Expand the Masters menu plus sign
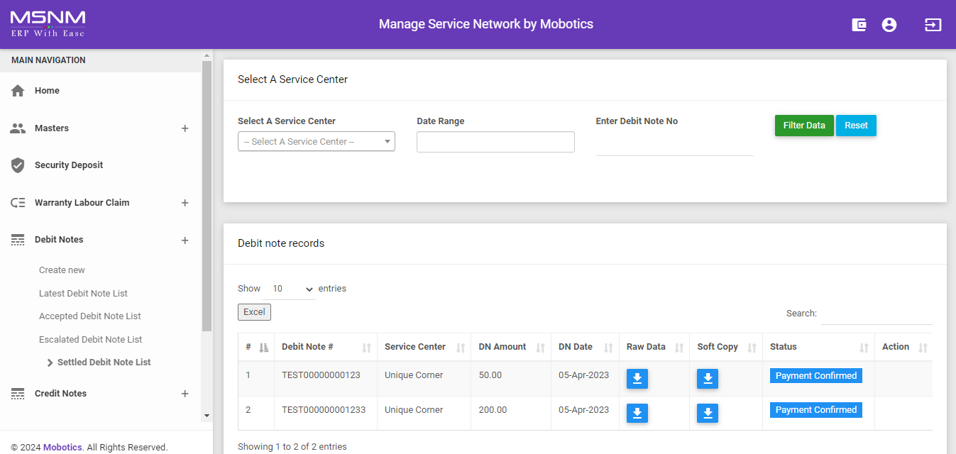 [185, 128]
